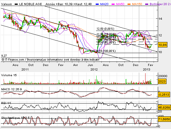Click the 2012 year axis label
This screenshot has width=171, height=129.
pyautogui.click(x=94, y=70)
